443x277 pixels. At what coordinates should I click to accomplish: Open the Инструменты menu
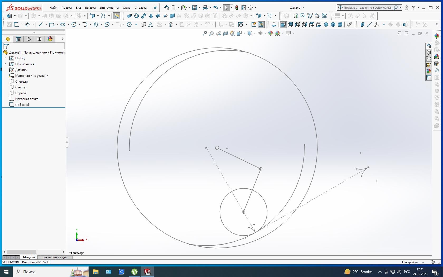[x=109, y=8]
